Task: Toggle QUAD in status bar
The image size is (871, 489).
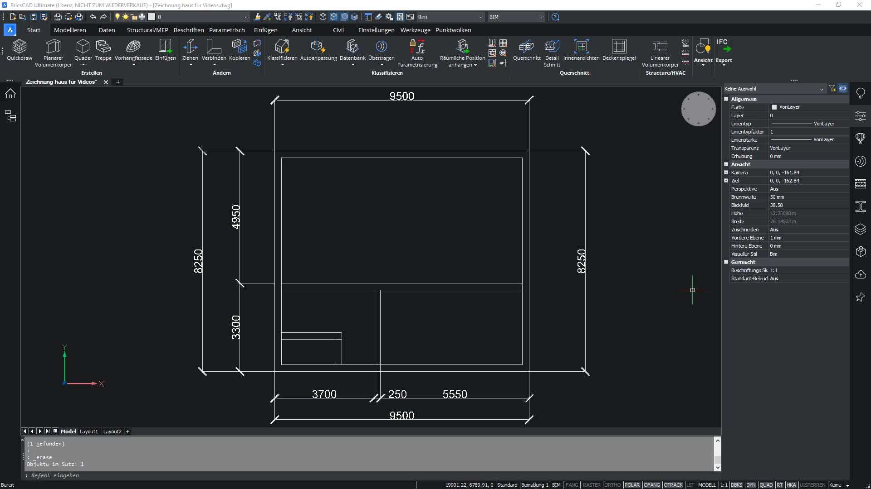Action: [766, 485]
